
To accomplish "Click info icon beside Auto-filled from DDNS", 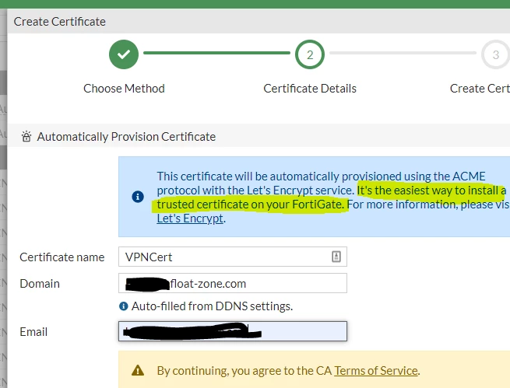I will tap(124, 306).
